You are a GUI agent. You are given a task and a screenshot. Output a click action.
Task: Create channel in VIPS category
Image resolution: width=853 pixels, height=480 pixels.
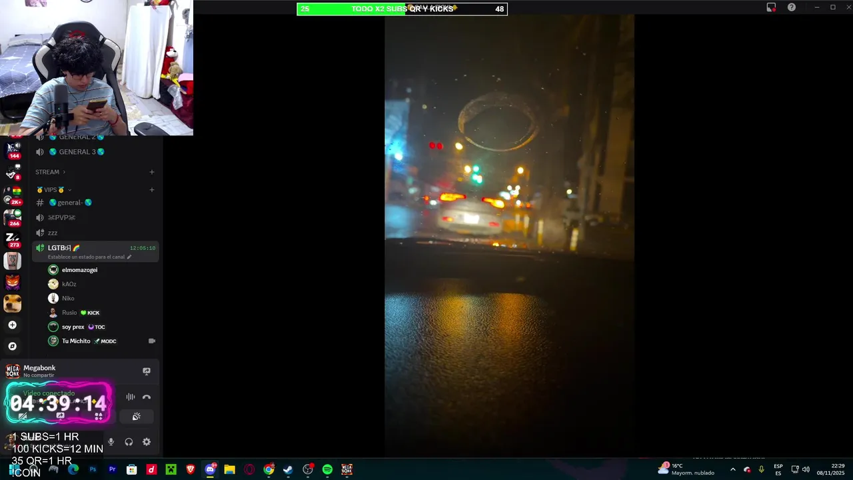point(152,190)
